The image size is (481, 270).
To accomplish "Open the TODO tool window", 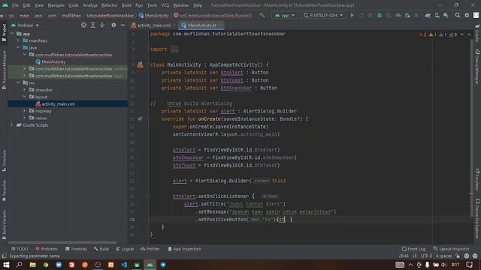I will tap(20, 249).
